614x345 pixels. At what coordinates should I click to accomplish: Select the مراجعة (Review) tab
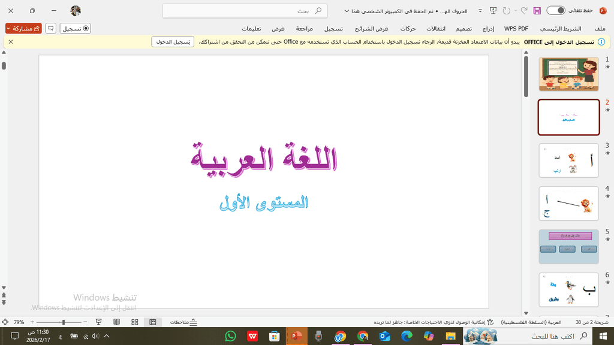(x=304, y=29)
